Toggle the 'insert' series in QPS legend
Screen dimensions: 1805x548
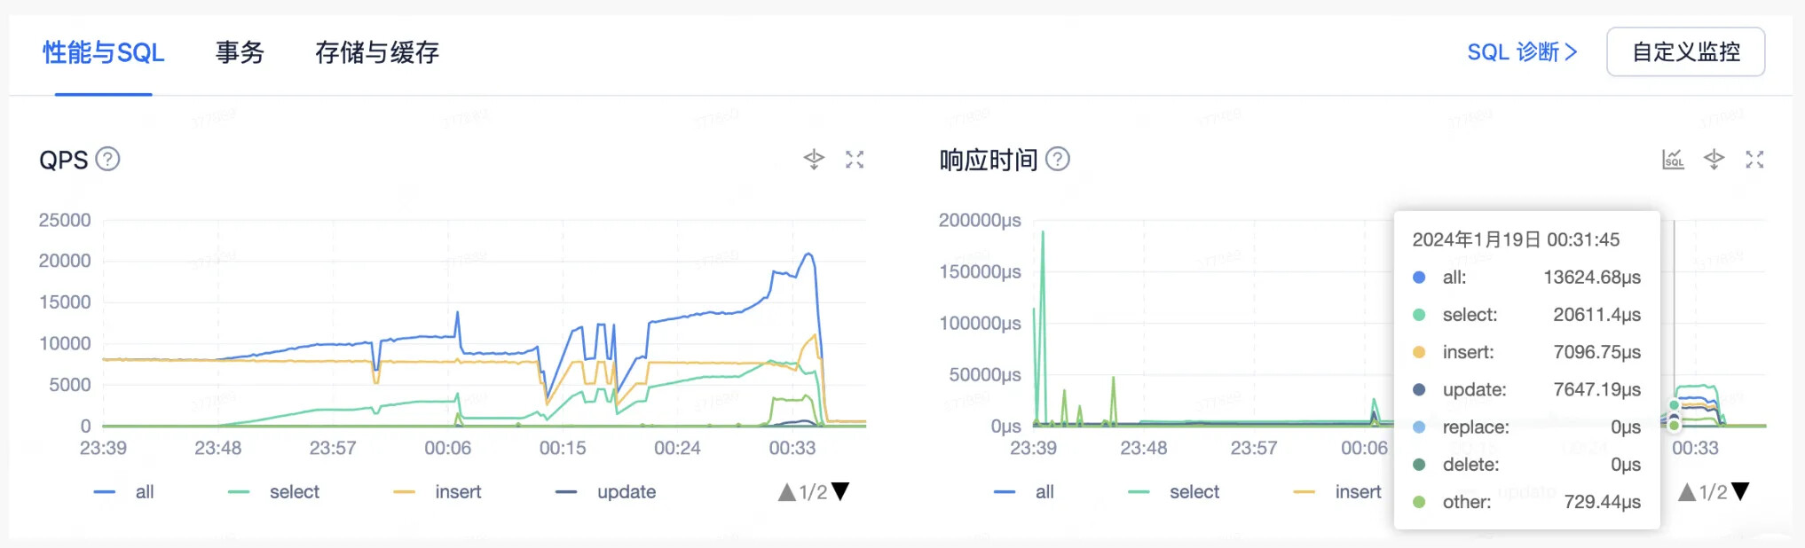[438, 492]
